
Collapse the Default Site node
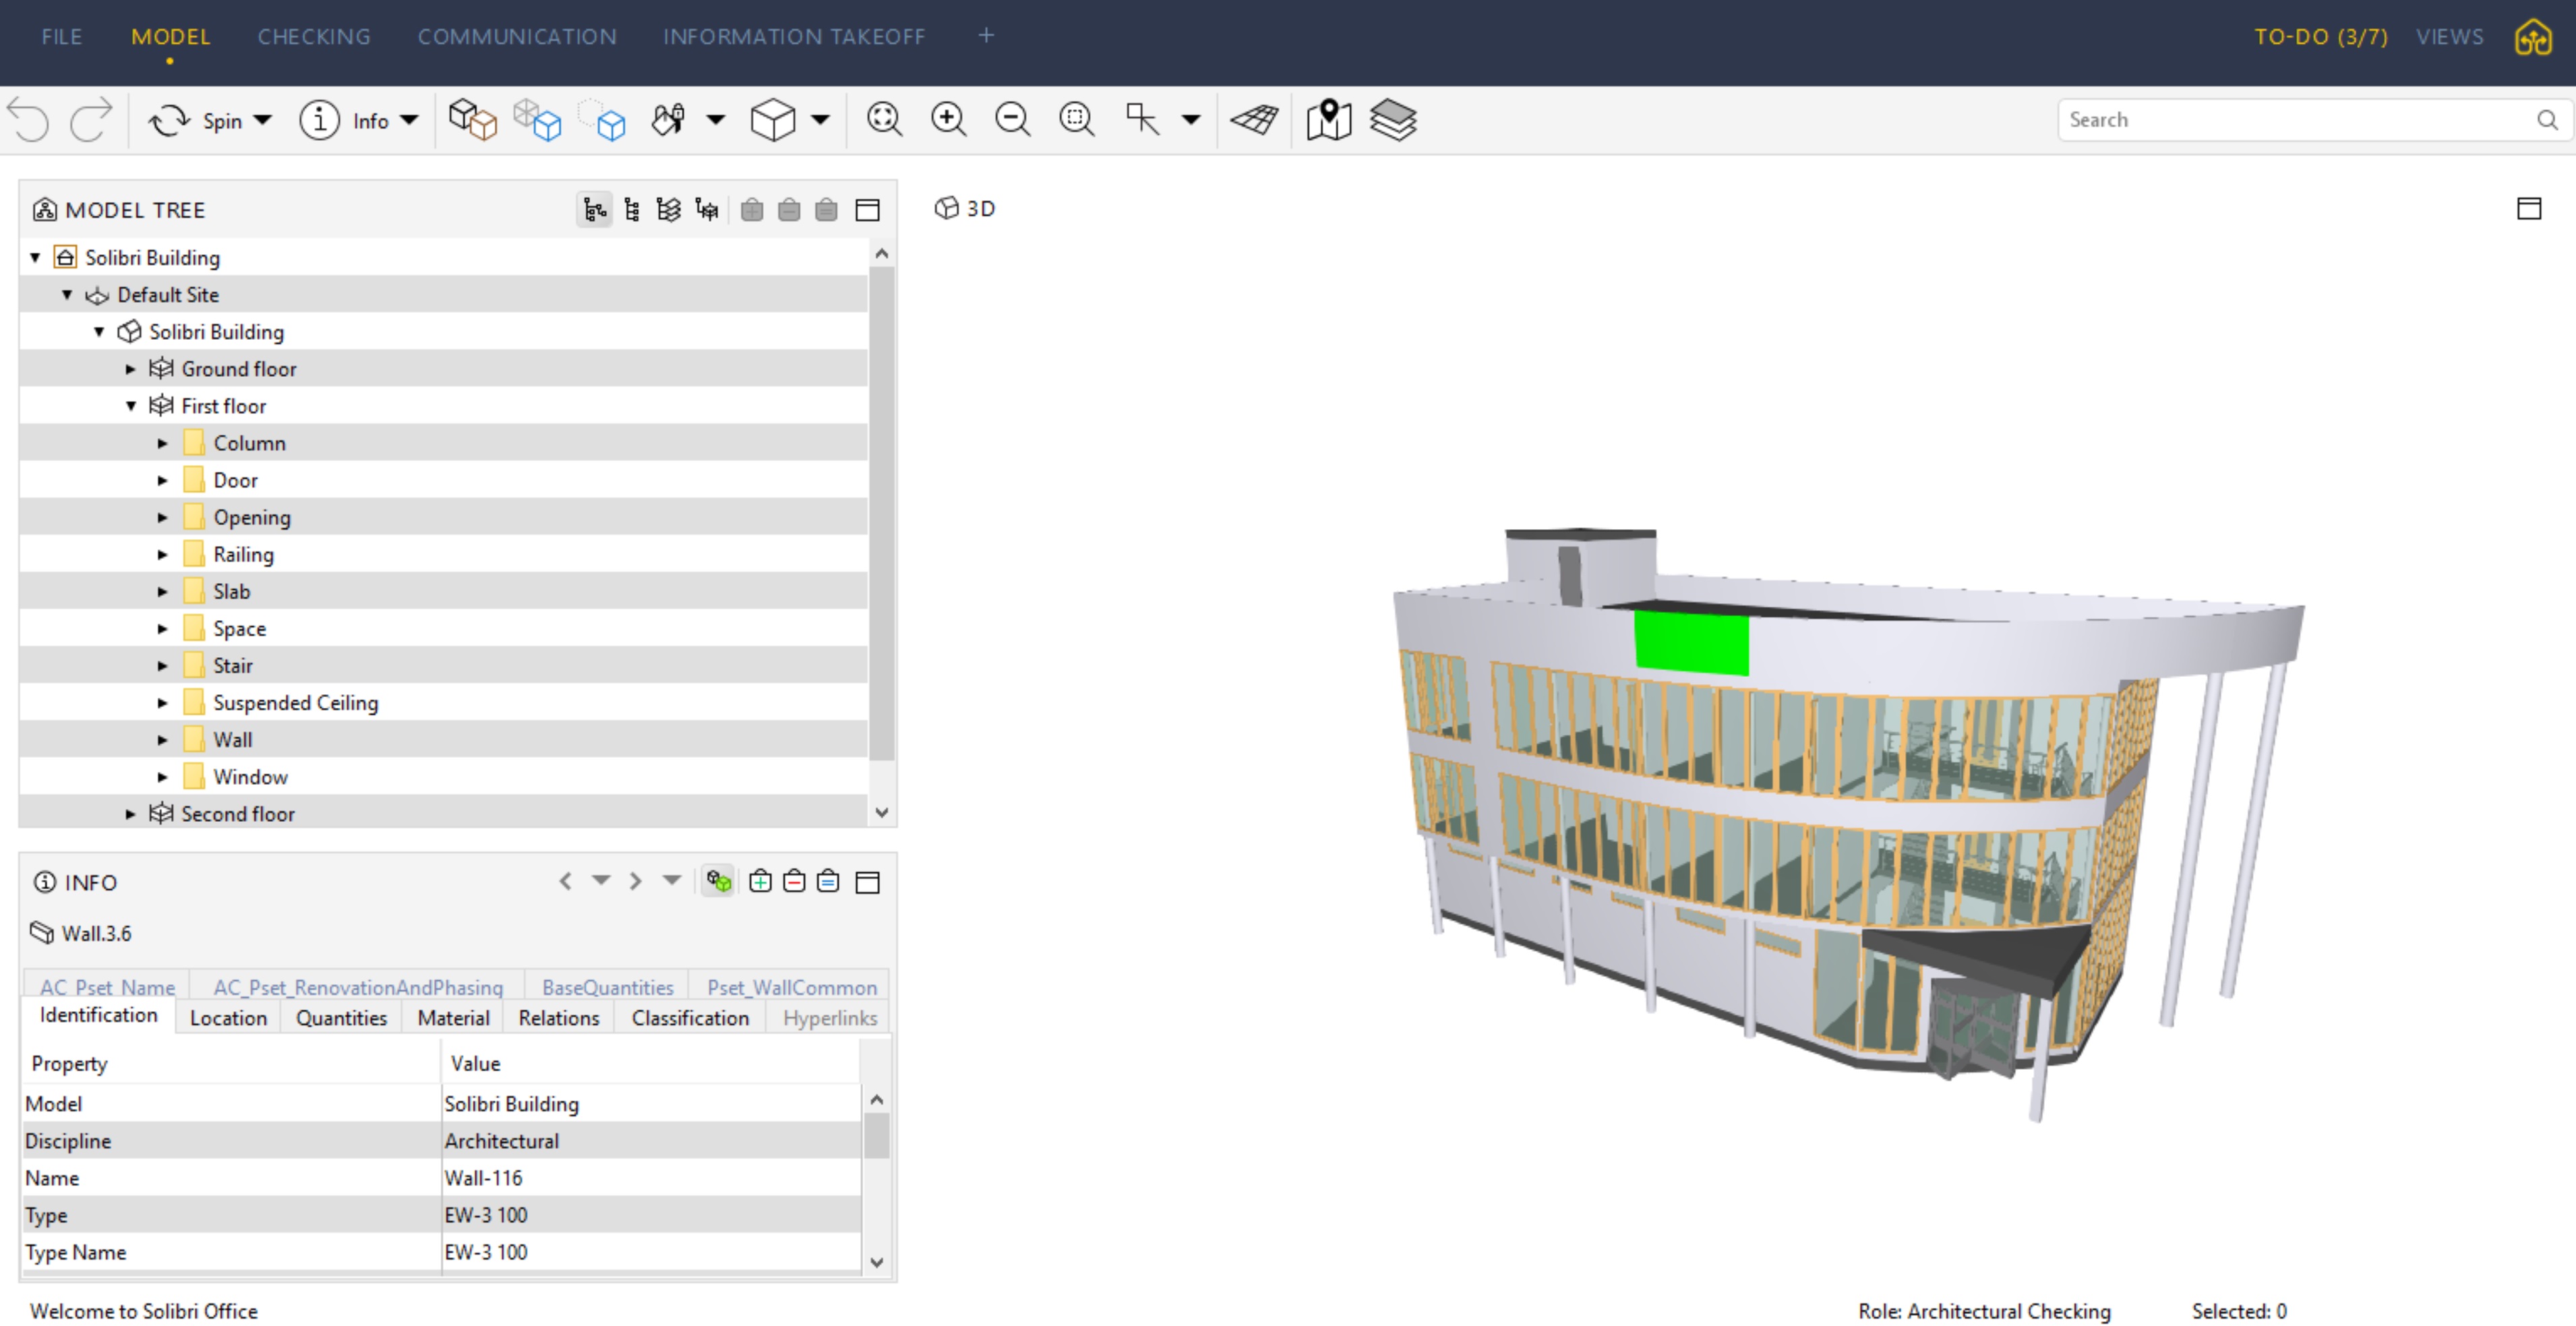tap(67, 295)
